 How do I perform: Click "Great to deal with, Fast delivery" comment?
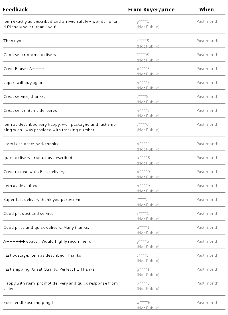34,172
